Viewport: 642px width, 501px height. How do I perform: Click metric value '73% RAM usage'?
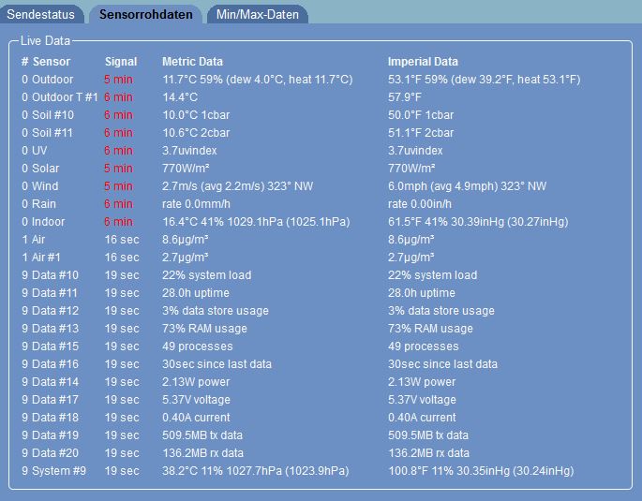[204, 329]
